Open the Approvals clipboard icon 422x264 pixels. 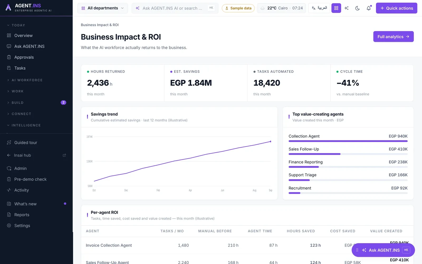pos(9,57)
